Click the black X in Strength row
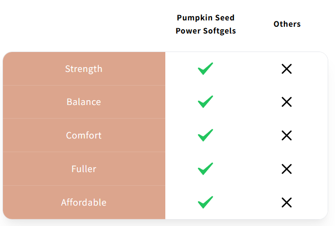The width and height of the screenshot is (335, 226). [x=286, y=69]
